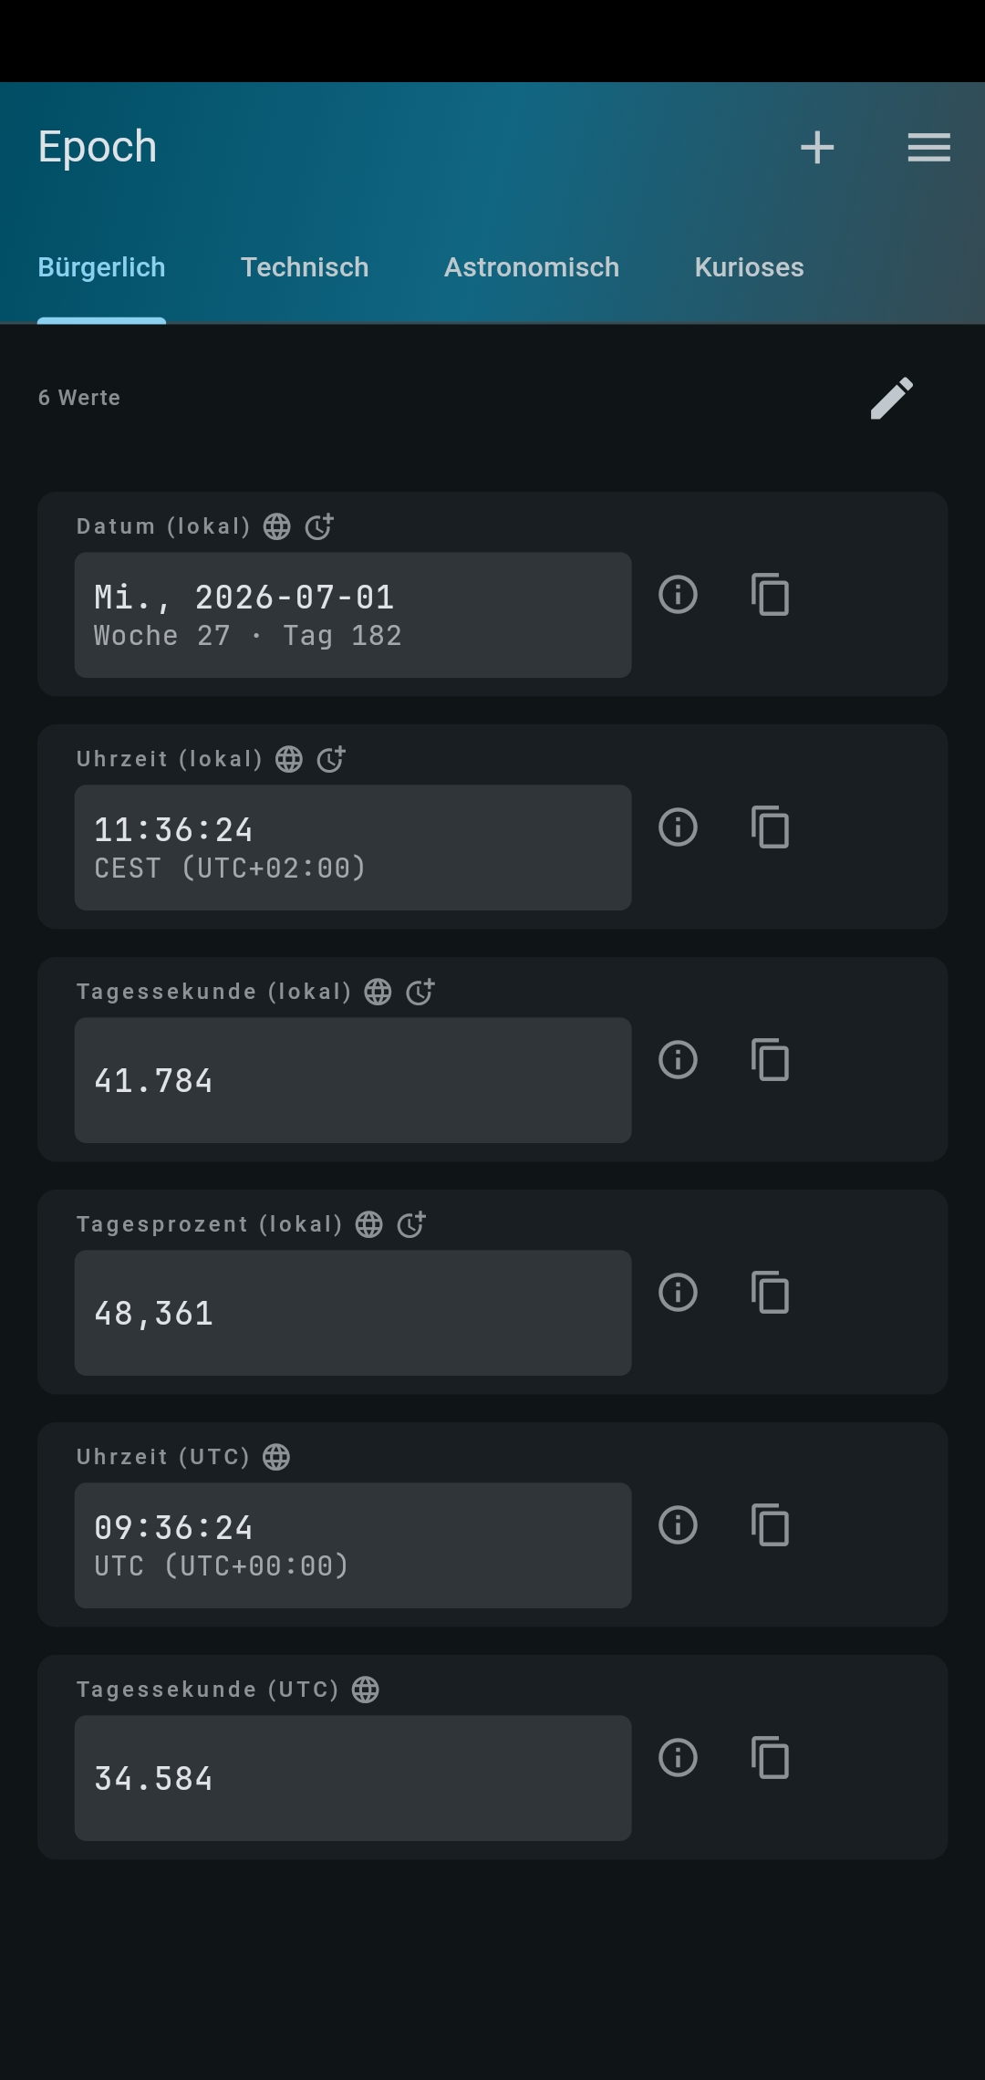Switch to the Technisch tab

pyautogui.click(x=305, y=267)
